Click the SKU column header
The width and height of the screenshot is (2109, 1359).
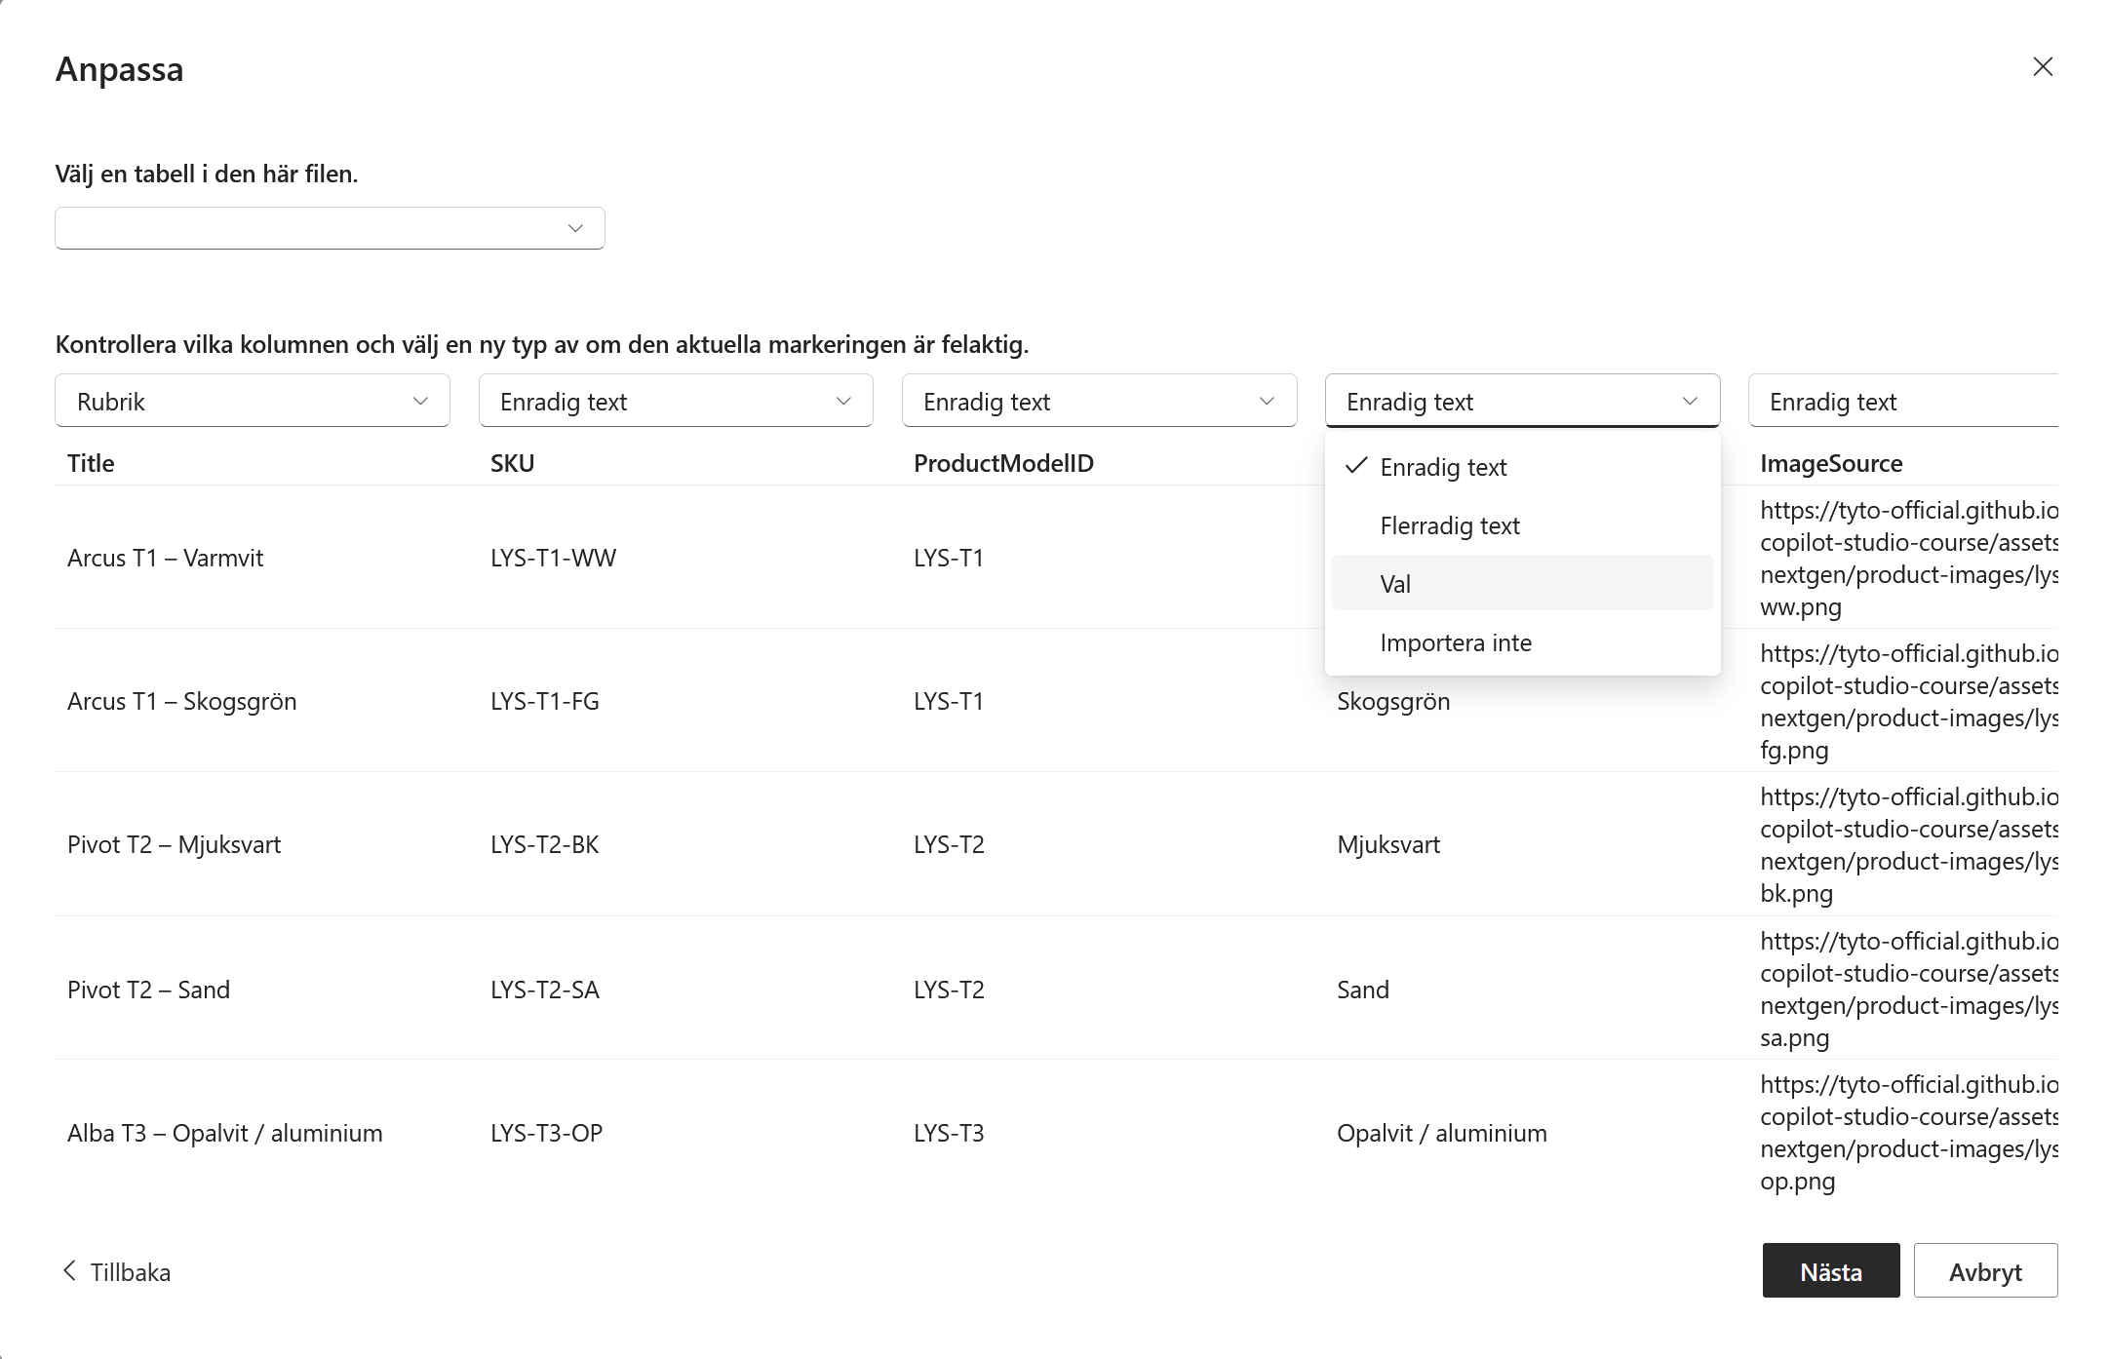pyautogui.click(x=512, y=463)
